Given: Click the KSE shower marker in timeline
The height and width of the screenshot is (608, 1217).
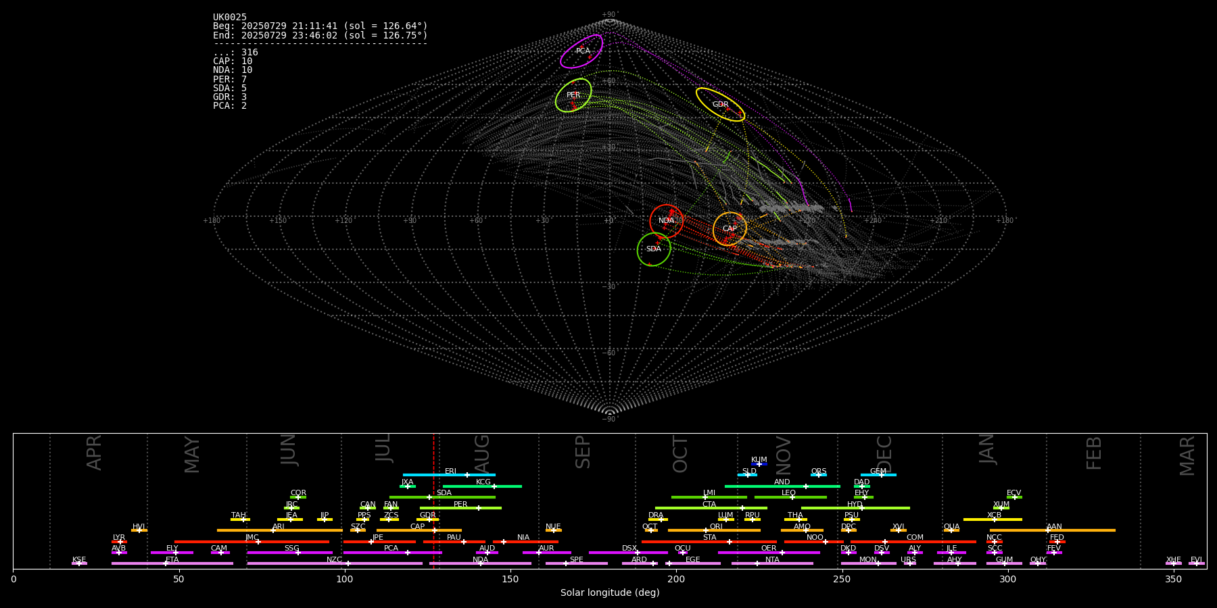Looking at the screenshot, I should tap(79, 563).
